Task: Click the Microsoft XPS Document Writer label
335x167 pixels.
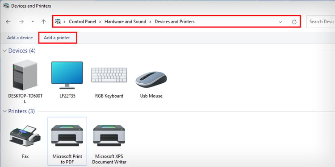Action: (x=109, y=159)
